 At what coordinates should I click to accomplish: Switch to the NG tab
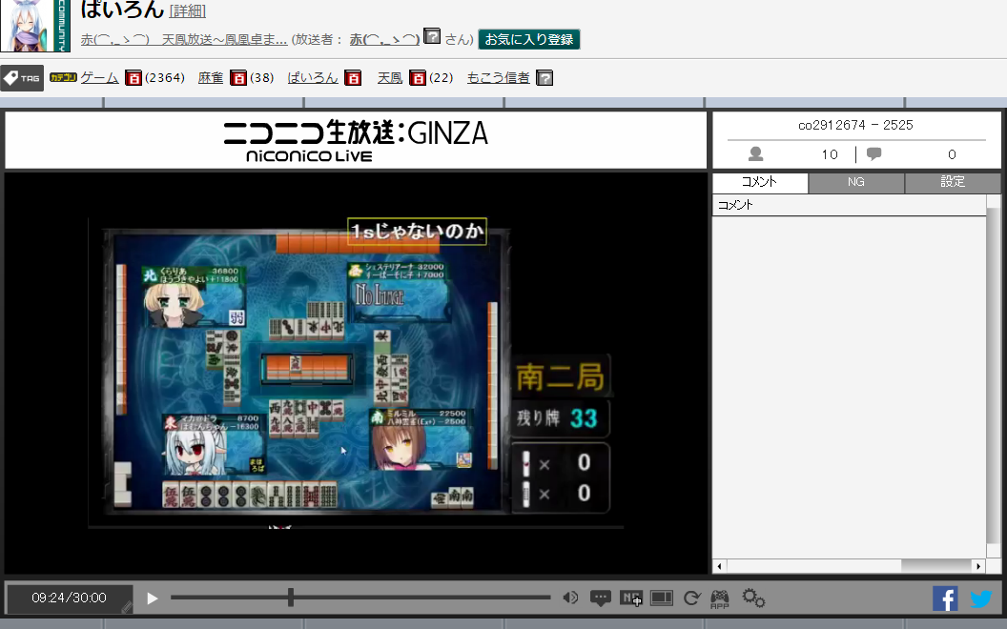856,182
